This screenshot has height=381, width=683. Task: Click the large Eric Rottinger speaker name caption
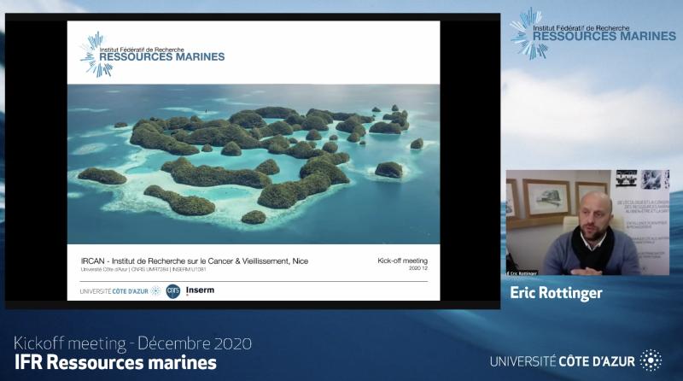556,293
